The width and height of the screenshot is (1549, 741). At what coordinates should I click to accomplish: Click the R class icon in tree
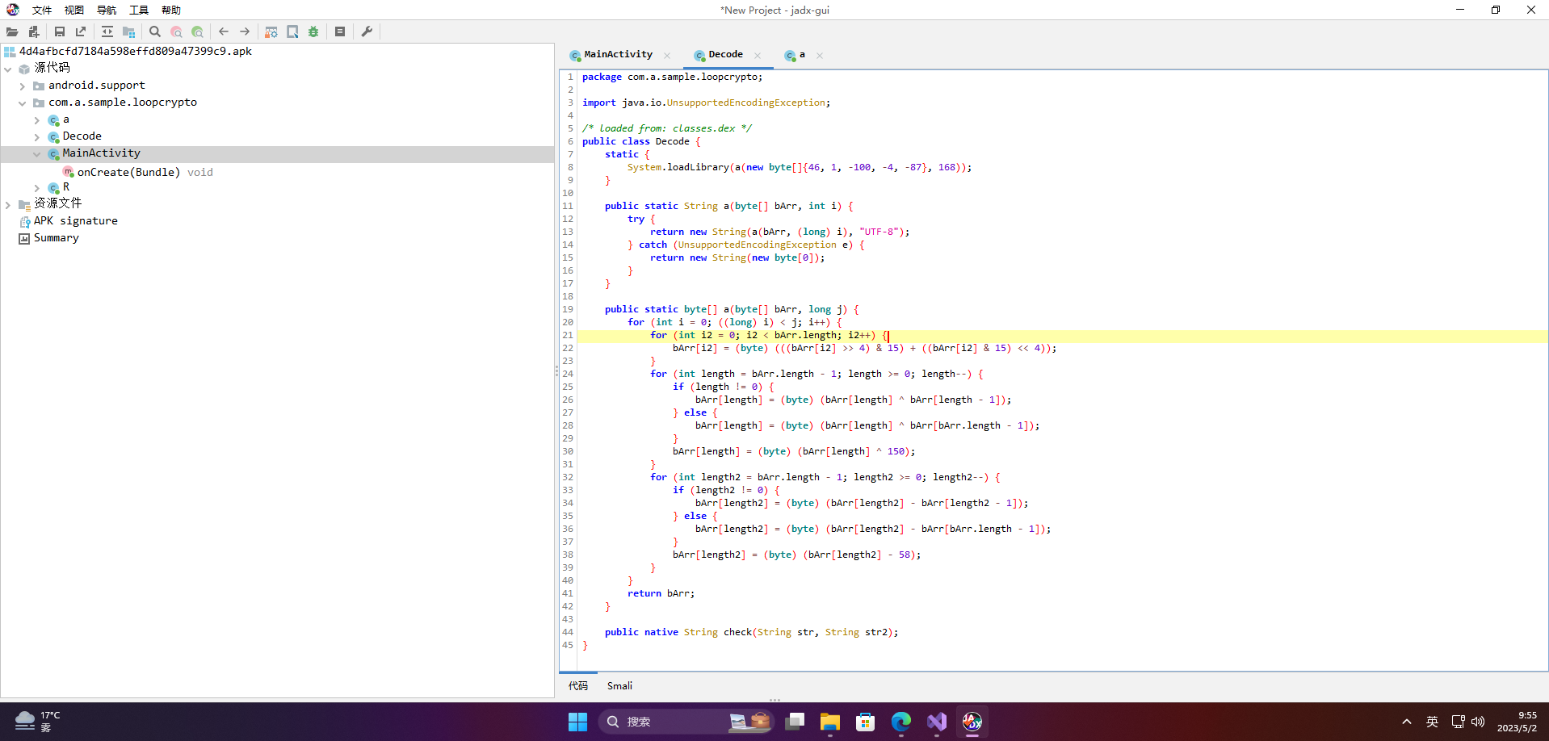coord(53,188)
